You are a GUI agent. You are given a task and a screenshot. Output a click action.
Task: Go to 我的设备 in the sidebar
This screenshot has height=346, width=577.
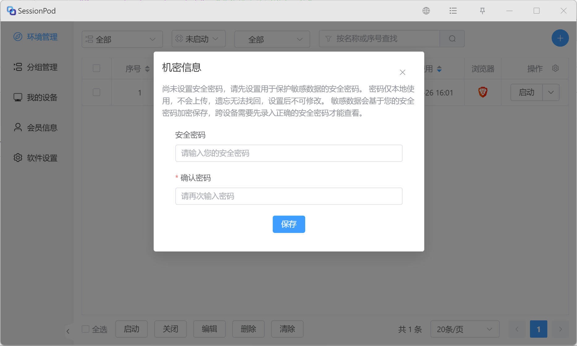(36, 97)
